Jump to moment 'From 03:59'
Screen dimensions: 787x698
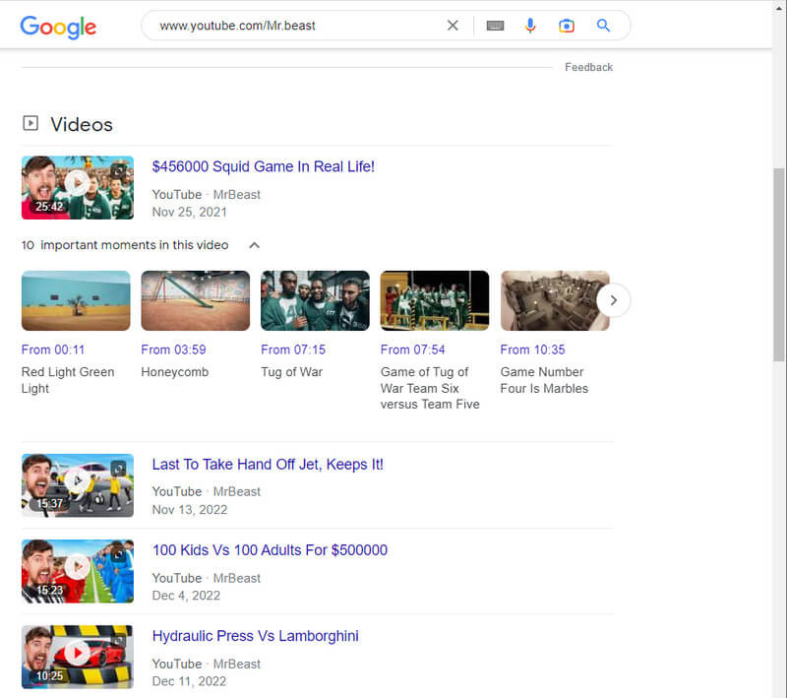pos(173,349)
